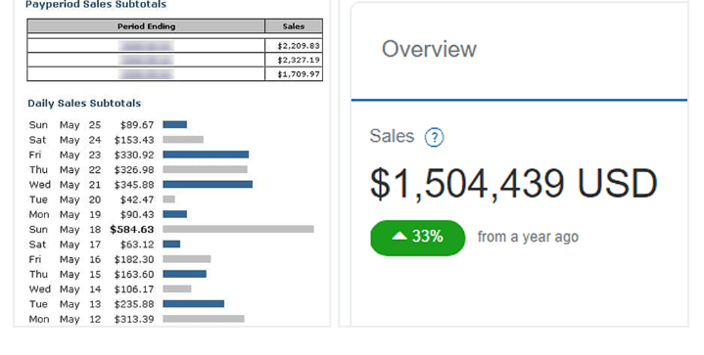This screenshot has height=355, width=704.
Task: Click the gray sales bar for May 18
Action: tap(238, 229)
